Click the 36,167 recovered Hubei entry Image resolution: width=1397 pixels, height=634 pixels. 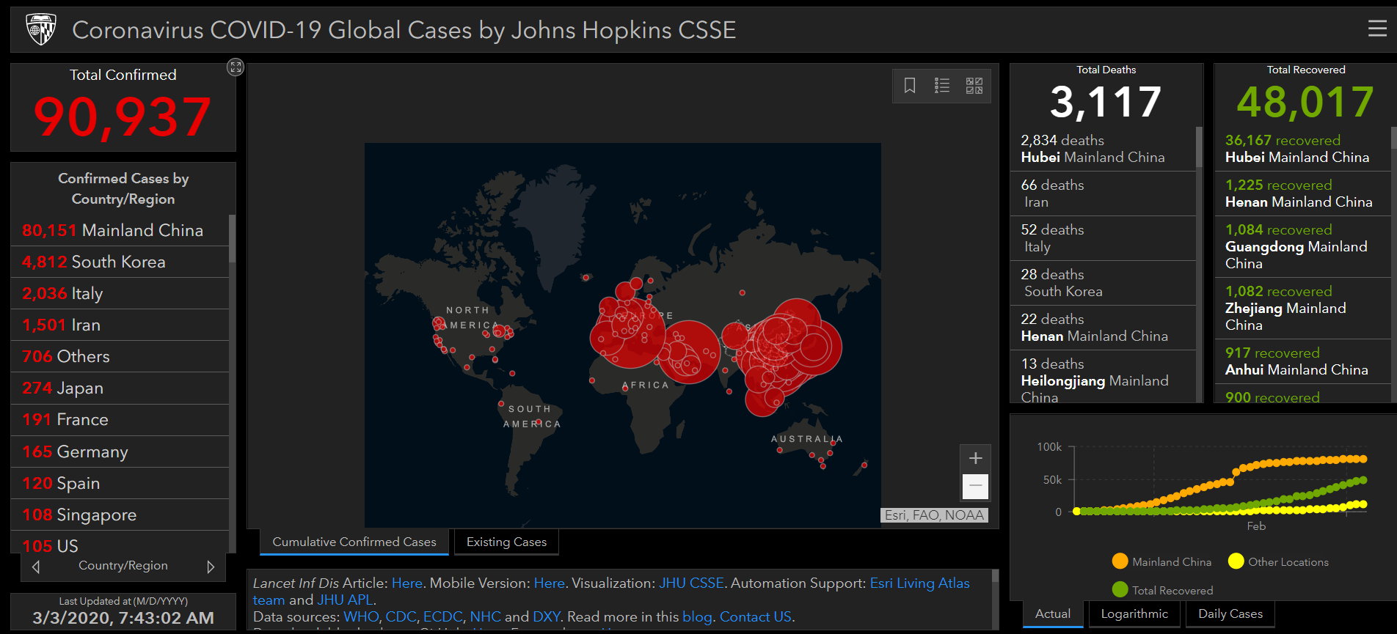tap(1302, 148)
